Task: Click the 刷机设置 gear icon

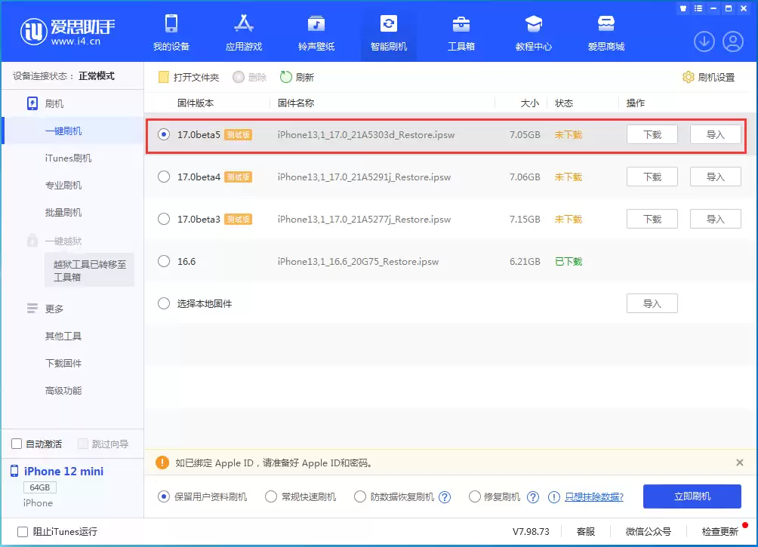Action: [x=688, y=77]
